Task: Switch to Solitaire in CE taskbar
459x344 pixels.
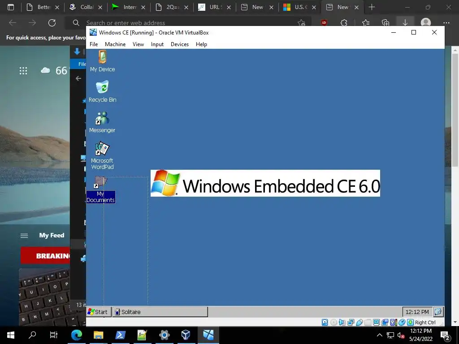Action: (x=160, y=312)
